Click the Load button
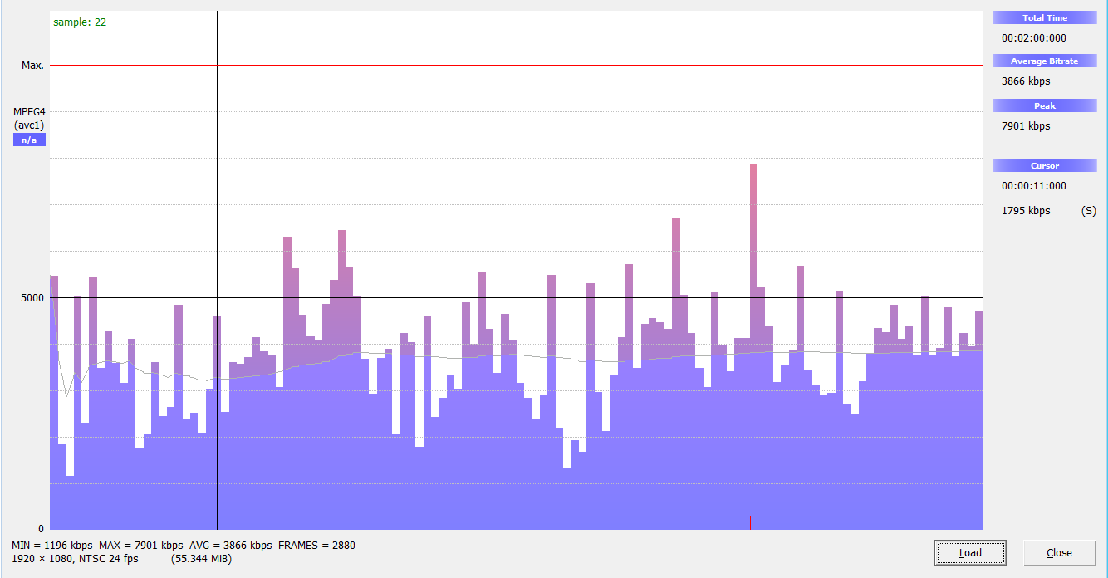1108x578 pixels. click(970, 552)
